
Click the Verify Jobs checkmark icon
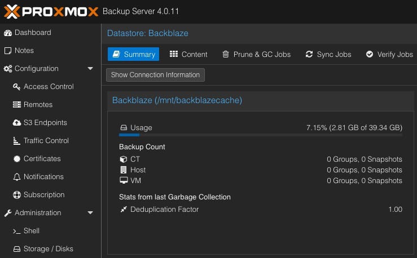click(370, 55)
